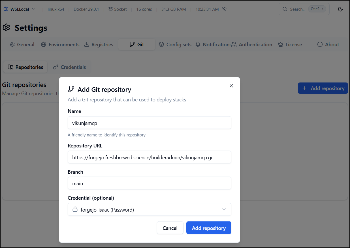Image resolution: width=350 pixels, height=248 pixels.
Task: Open the Credential dropdown chevron
Action: (x=224, y=209)
